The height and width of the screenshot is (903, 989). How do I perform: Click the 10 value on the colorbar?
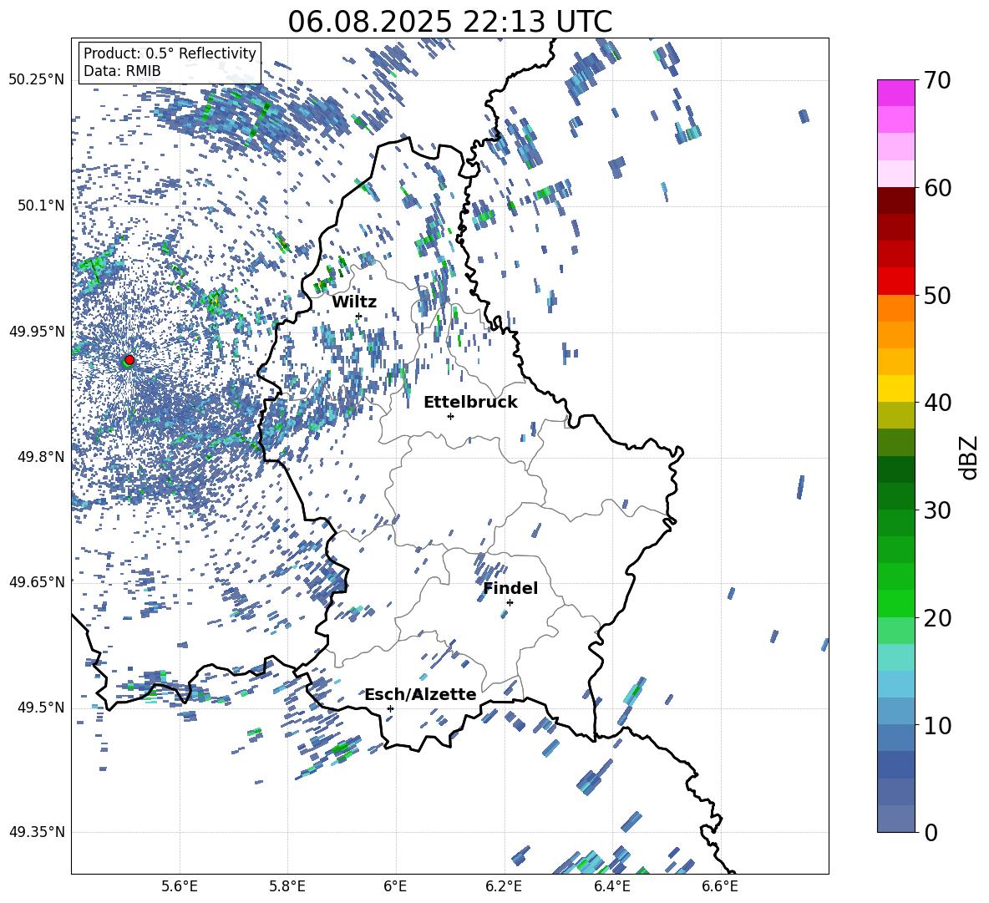(937, 725)
